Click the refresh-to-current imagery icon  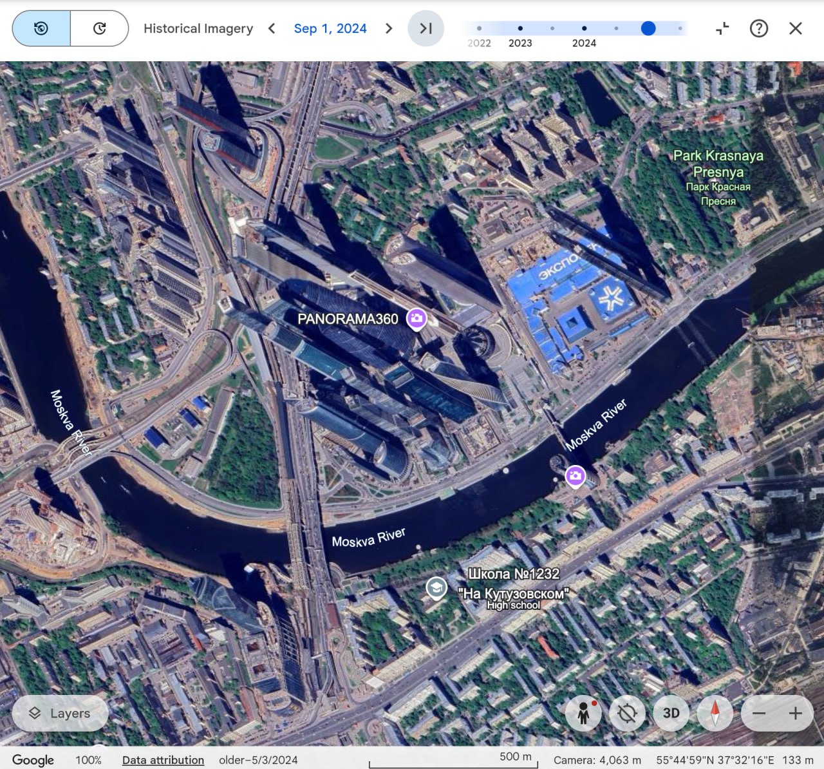99,28
